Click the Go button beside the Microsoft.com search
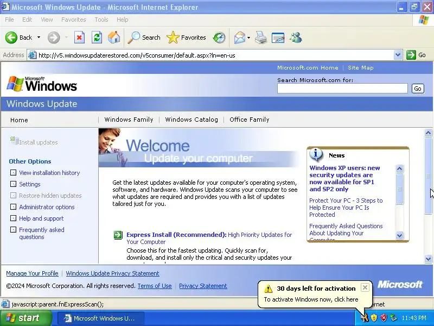This screenshot has height=326, width=434. 418,89
